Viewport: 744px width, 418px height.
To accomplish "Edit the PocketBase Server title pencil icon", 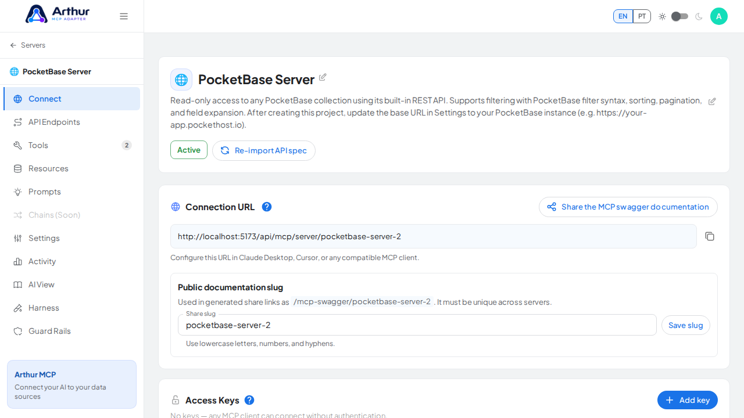I will (x=323, y=77).
